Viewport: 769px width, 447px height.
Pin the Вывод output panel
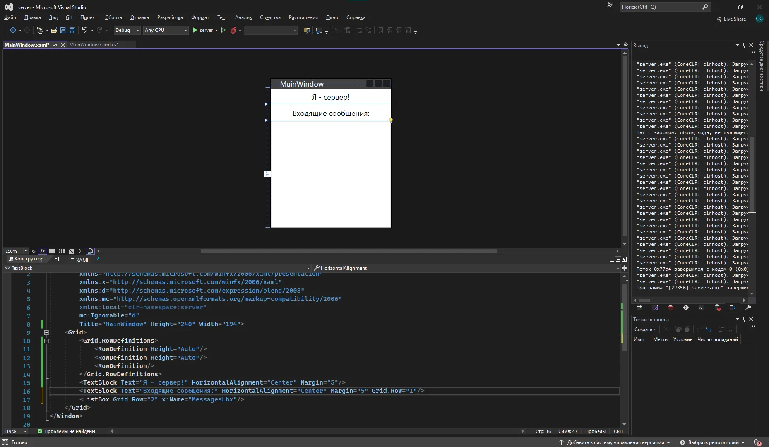(x=744, y=45)
